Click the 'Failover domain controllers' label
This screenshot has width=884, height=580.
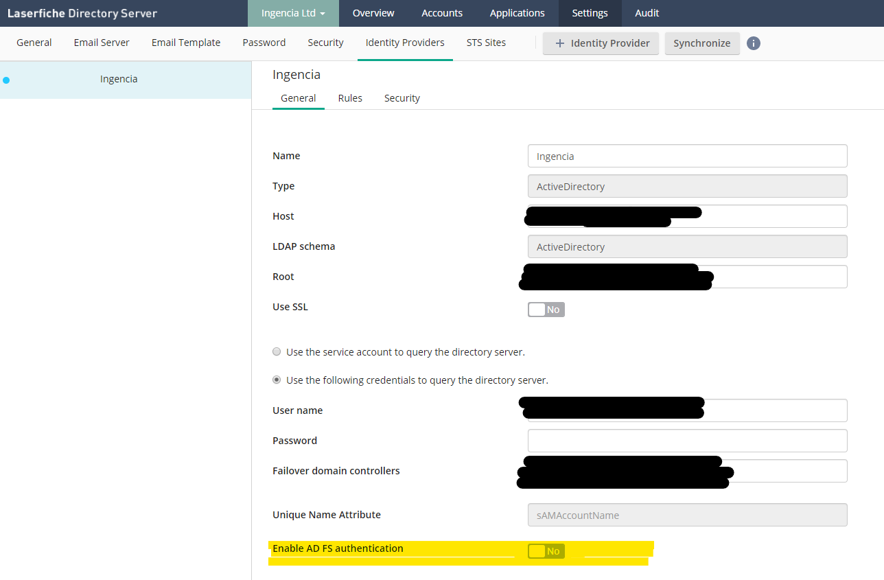[x=336, y=471]
